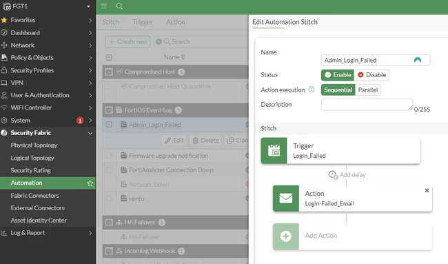Click the green icon in Name field

tap(418, 60)
